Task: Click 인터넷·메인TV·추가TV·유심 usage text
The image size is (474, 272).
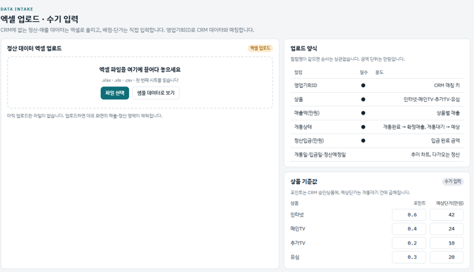Action: point(431,99)
